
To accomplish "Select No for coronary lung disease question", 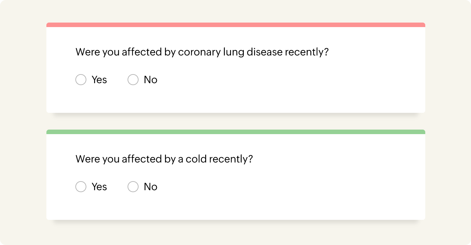I will click(x=133, y=80).
